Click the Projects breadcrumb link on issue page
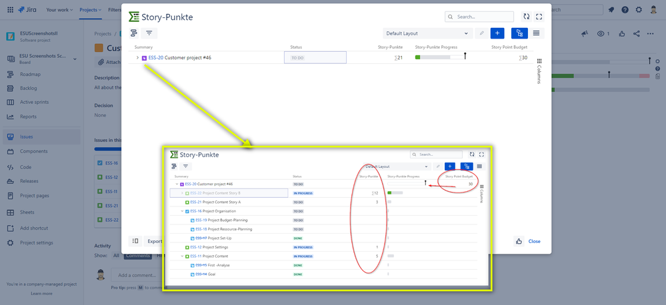 103,34
